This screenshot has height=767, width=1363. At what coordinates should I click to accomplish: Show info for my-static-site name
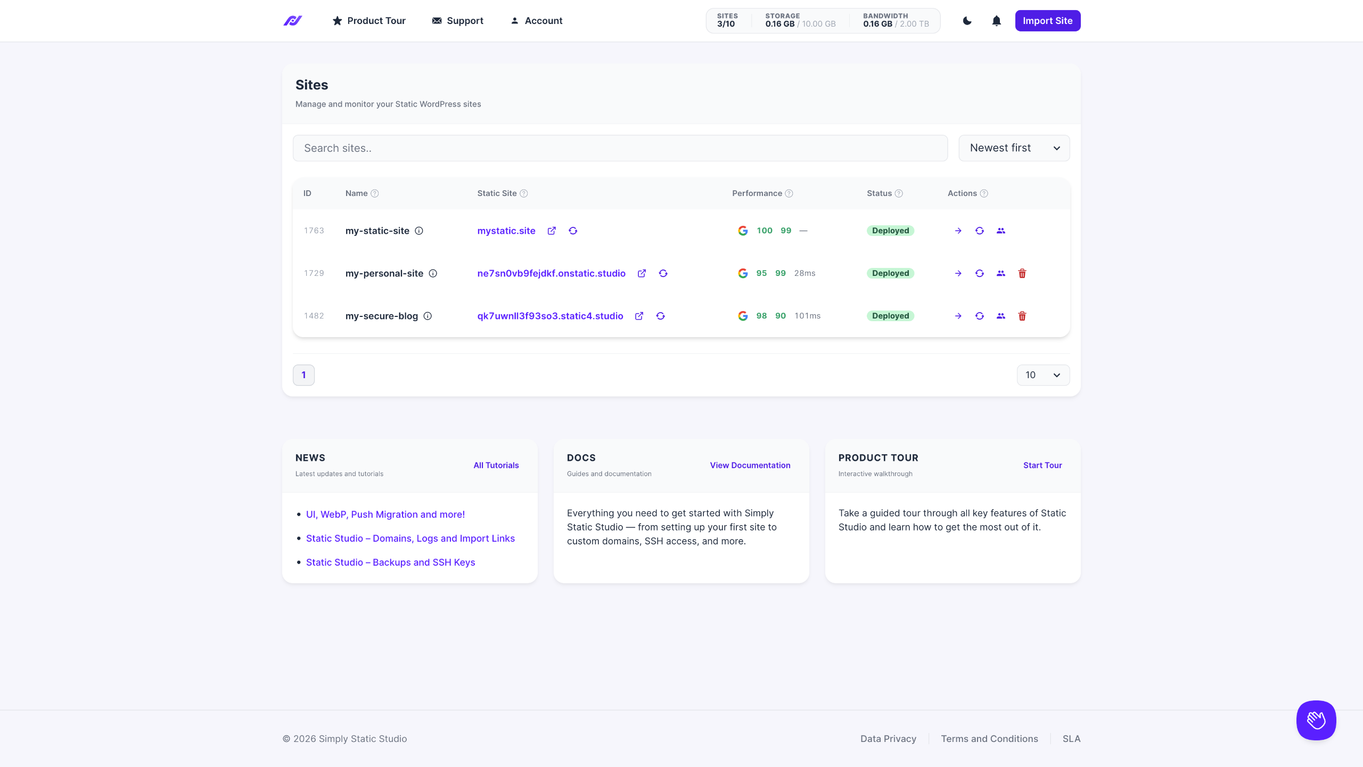(x=419, y=231)
